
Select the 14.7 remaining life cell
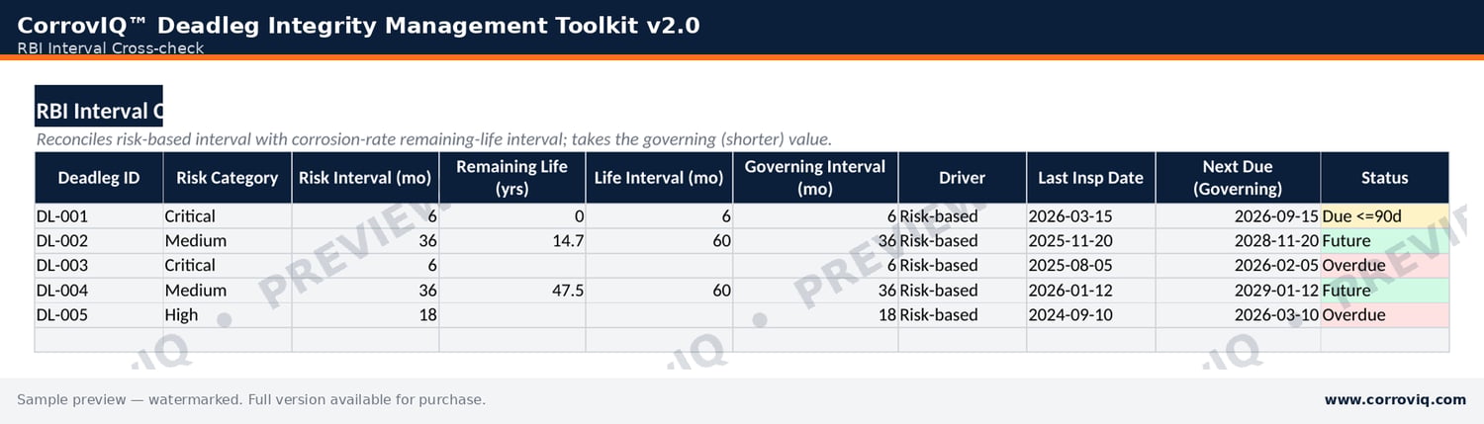pos(512,241)
